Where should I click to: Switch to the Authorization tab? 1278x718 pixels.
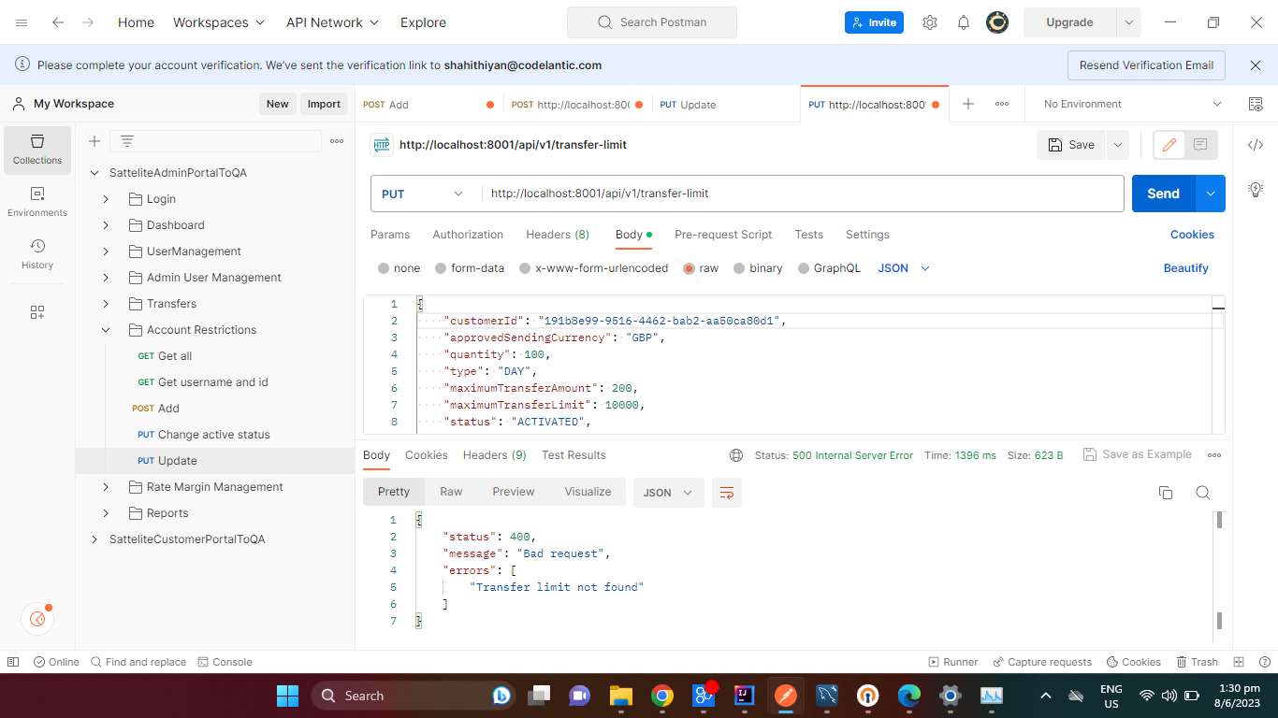click(x=468, y=235)
